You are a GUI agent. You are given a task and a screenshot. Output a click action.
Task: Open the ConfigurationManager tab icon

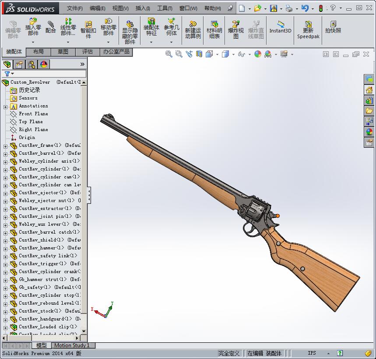point(32,64)
